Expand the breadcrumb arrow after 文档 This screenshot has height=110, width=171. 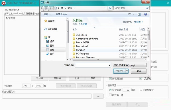(74, 8)
